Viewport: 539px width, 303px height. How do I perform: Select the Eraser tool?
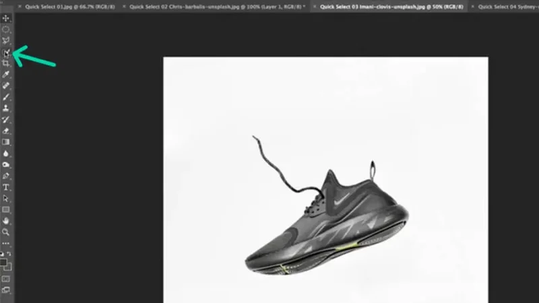pyautogui.click(x=5, y=131)
